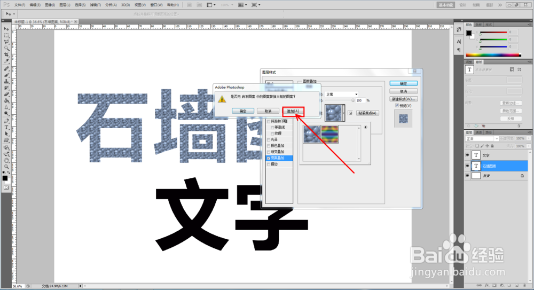This screenshot has width=534, height=290.
Task: Enable Satin (光泽) checkbox
Action: [x=269, y=140]
